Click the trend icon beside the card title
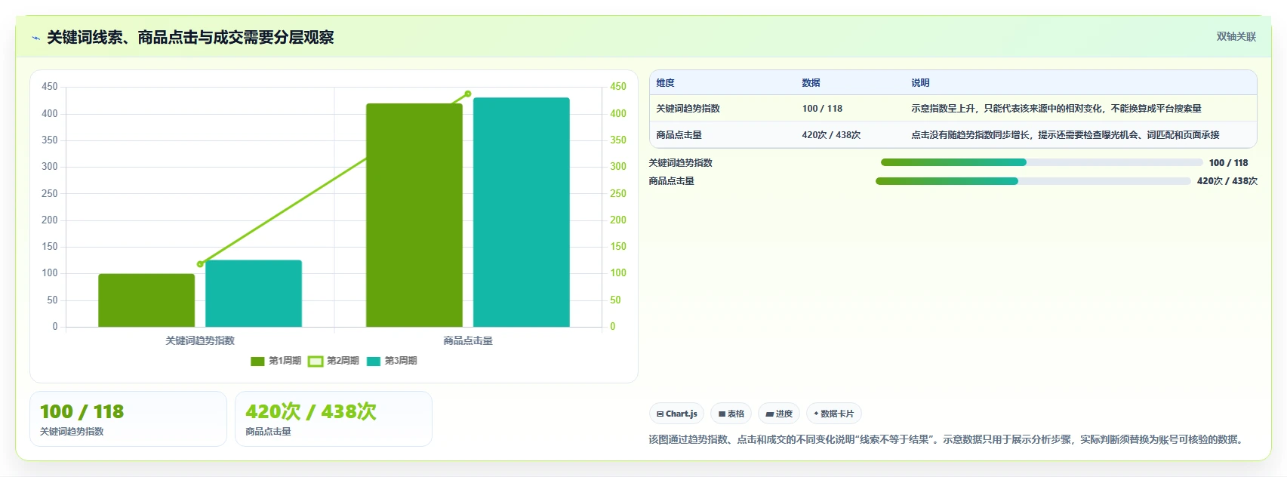1287x477 pixels. pos(35,38)
